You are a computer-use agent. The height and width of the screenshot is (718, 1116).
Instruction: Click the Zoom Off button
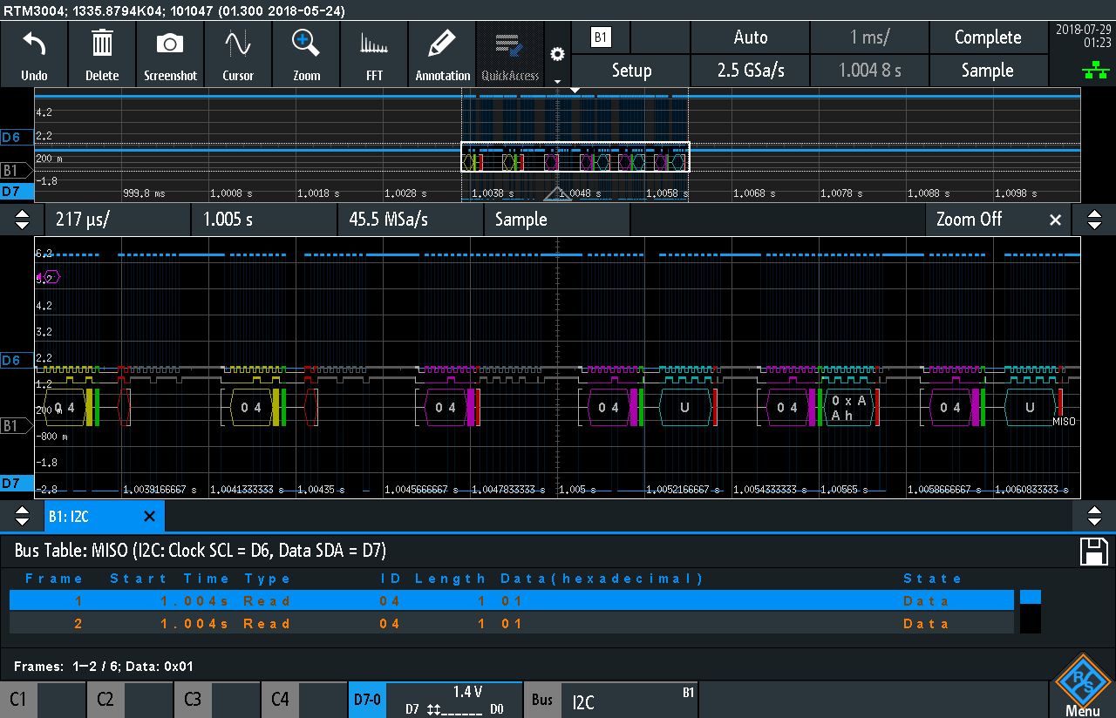coord(968,220)
